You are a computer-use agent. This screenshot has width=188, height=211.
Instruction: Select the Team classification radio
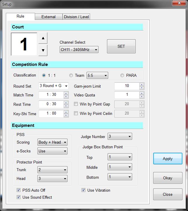(x=71, y=75)
